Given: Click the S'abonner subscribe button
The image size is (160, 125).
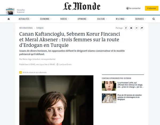Looking at the screenshot, I should 151,8.
